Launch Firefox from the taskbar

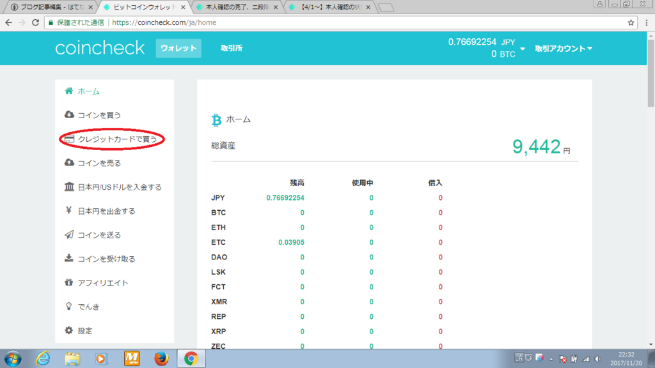pos(161,359)
